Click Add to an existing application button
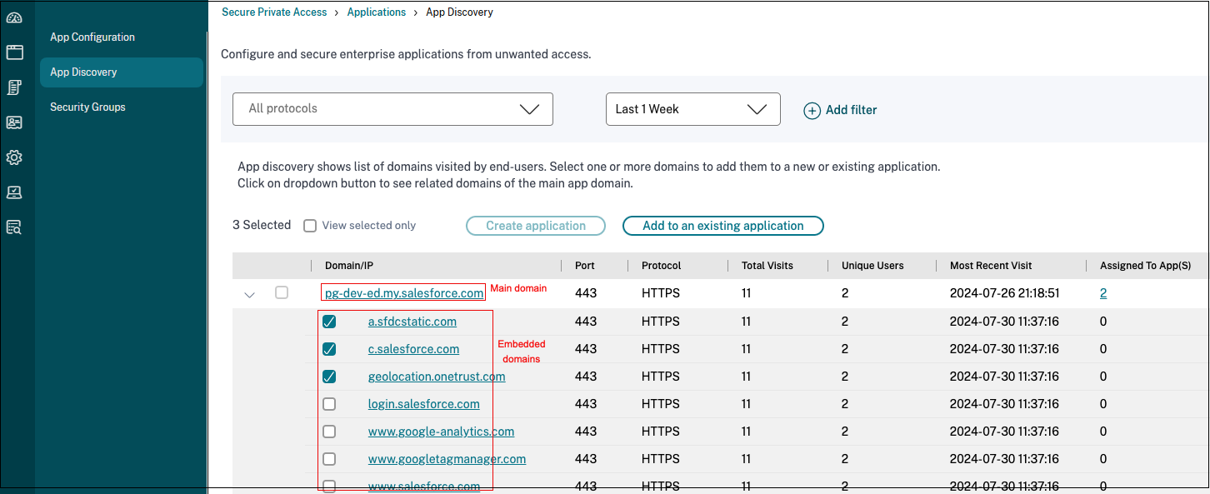The width and height of the screenshot is (1210, 494). pyautogui.click(x=722, y=226)
